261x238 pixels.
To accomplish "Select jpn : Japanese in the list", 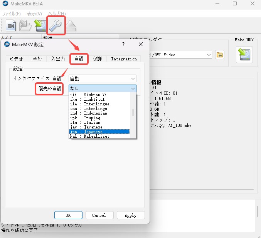I will pos(99,131).
